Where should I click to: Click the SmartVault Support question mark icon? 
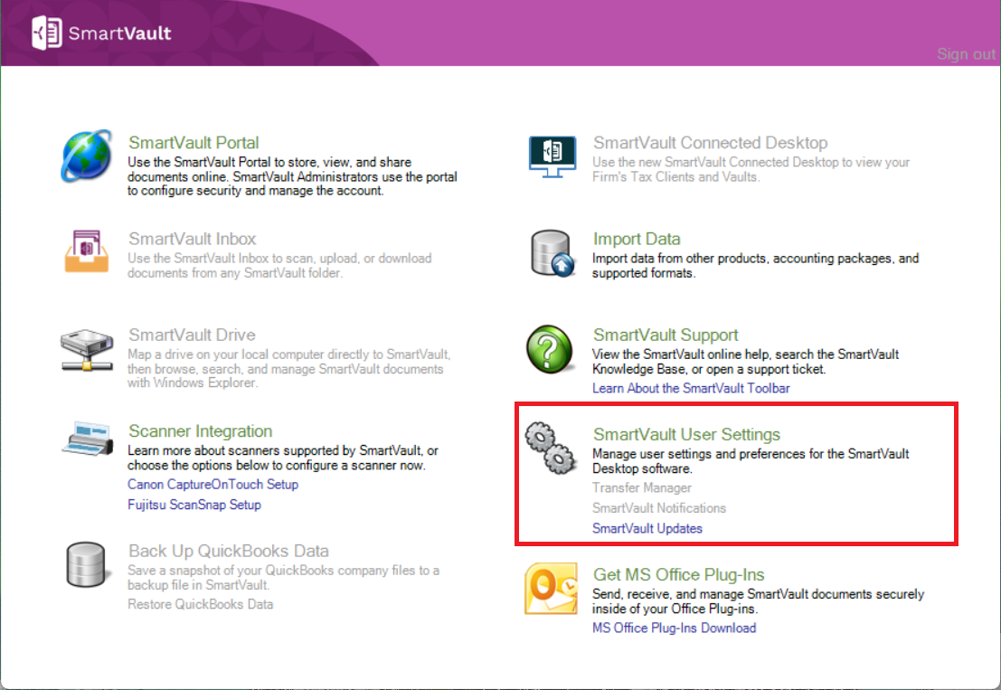(x=550, y=349)
